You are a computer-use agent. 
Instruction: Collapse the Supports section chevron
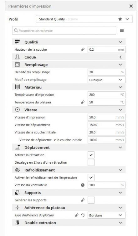tap(120, 193)
